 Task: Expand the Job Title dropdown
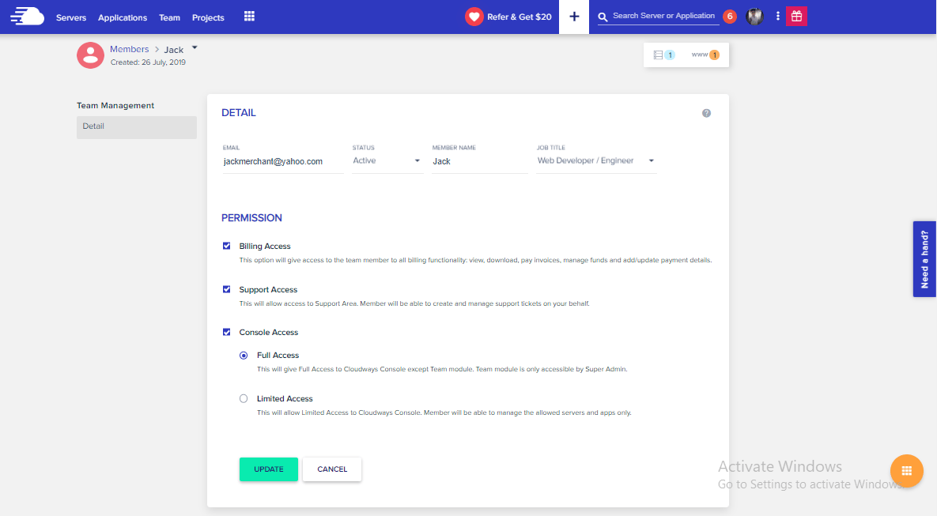coord(651,160)
